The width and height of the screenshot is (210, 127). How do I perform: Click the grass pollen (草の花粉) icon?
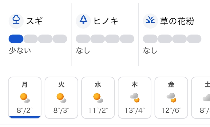pos(150,21)
